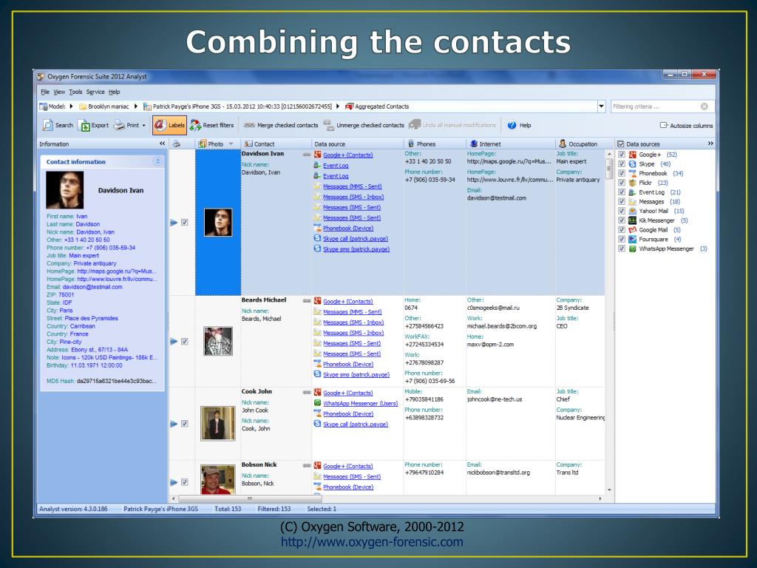The height and width of the screenshot is (568, 757).
Task: Expand the Cook John row arrow
Action: tap(174, 424)
